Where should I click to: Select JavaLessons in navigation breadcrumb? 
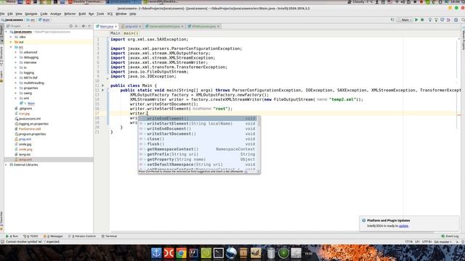12,20
